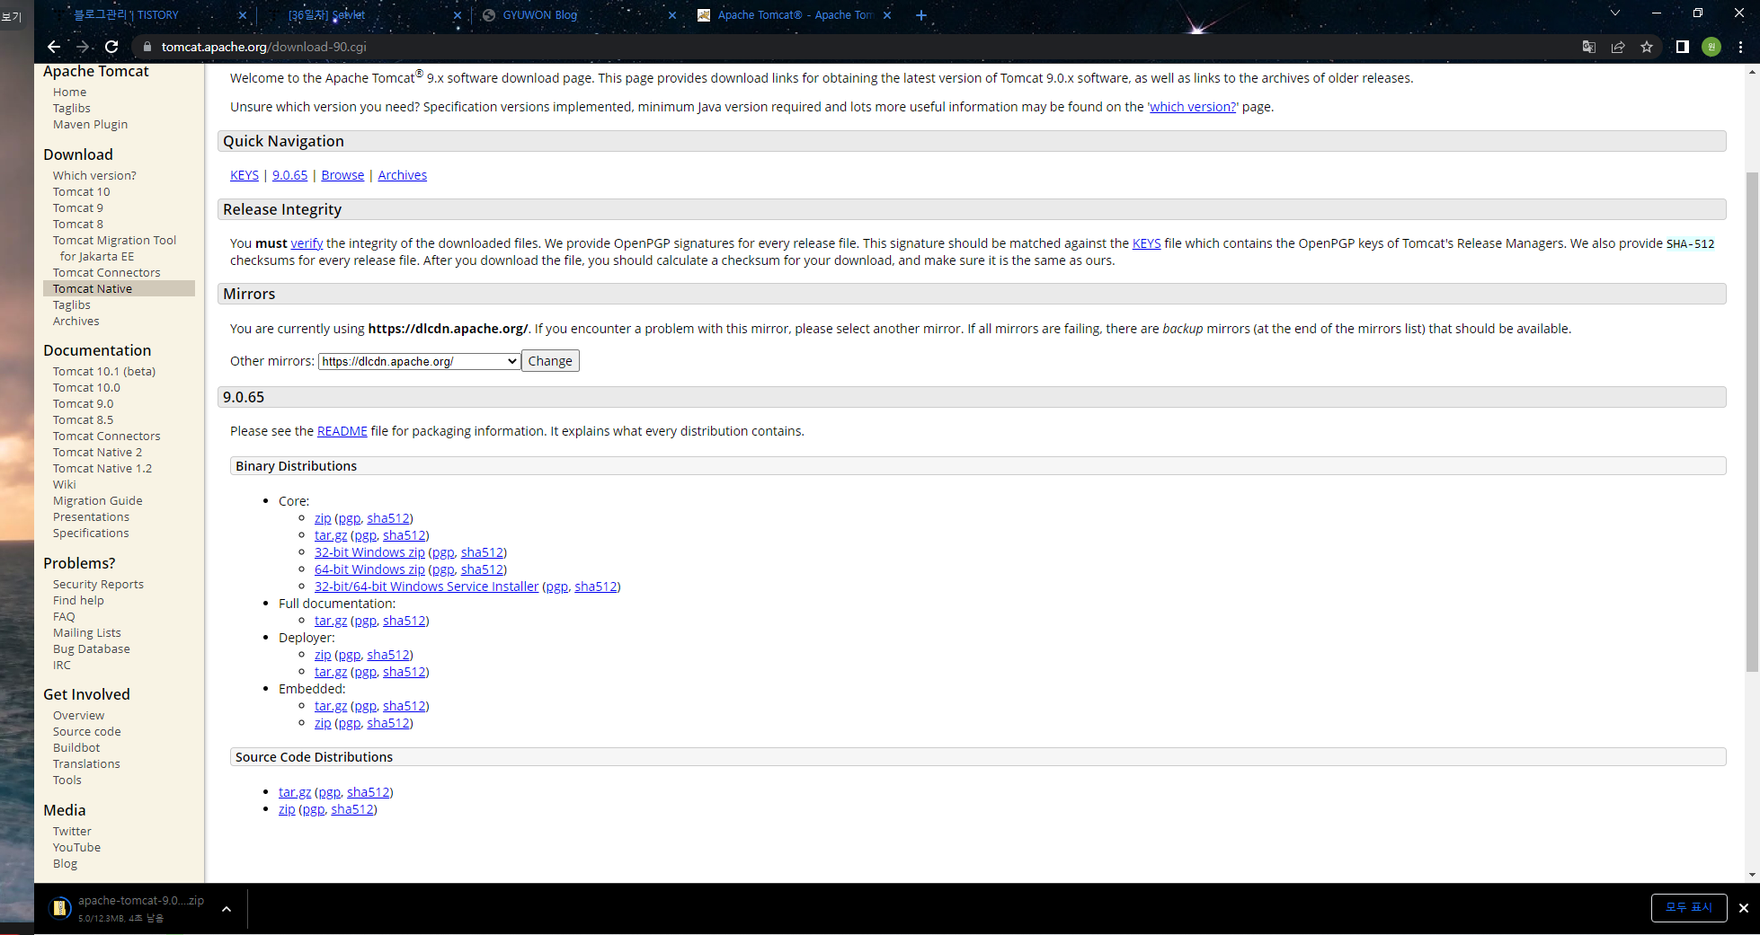Download the 64-bit Windows zip
The height and width of the screenshot is (935, 1760).
pyautogui.click(x=369, y=569)
